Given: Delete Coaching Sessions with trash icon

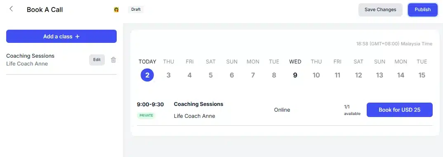Looking at the screenshot, I should tap(113, 60).
